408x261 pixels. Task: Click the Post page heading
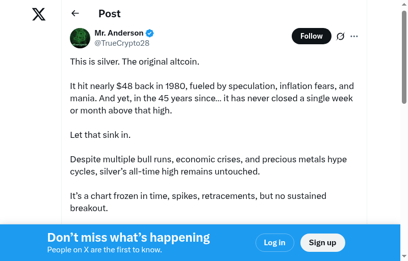click(x=110, y=14)
